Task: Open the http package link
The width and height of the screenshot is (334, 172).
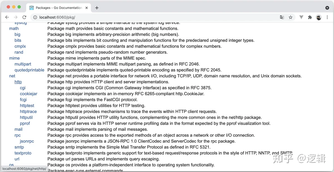Action: 18,82
